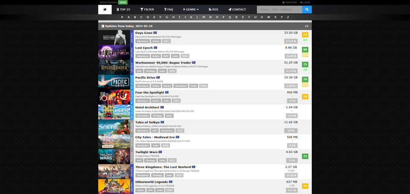Click the Action tag under Otherworld Legends
Viewport: 410px width, 194px height.
pyautogui.click(x=140, y=190)
